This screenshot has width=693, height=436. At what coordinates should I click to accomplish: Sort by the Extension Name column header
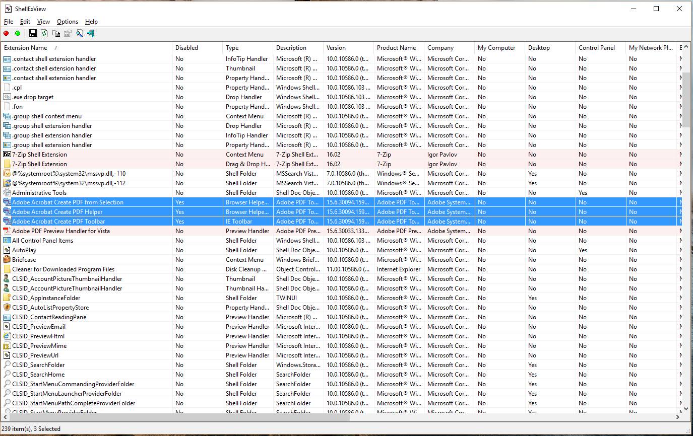click(86, 48)
